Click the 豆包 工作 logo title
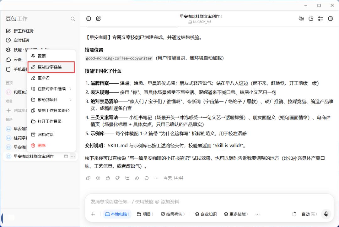The height and width of the screenshot is (227, 339). click(17, 19)
